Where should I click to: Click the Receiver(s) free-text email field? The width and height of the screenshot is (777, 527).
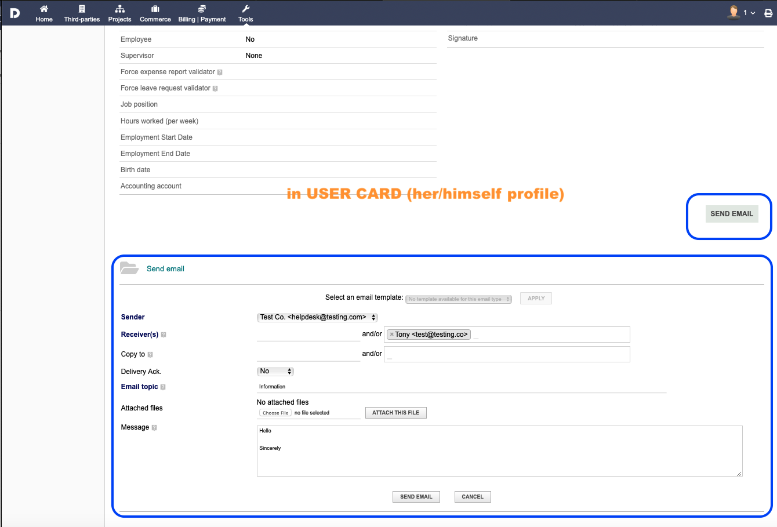(x=308, y=335)
